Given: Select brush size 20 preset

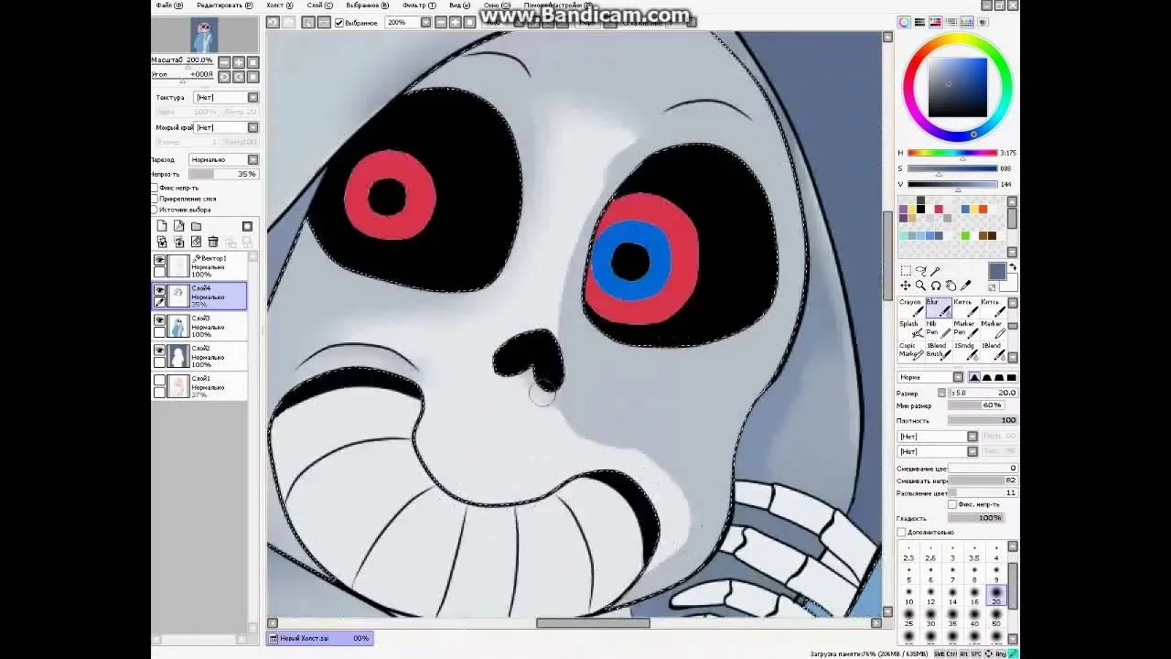Looking at the screenshot, I should click(996, 597).
